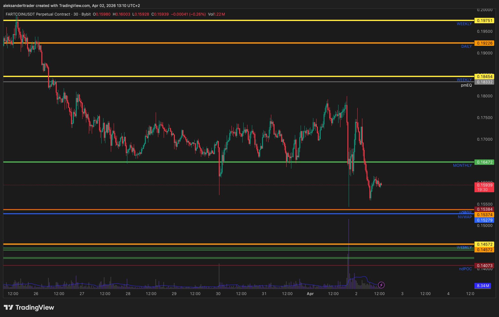The height and width of the screenshot is (317, 499).
Task: Click the purple lightning bolt icon
Action: point(381,285)
